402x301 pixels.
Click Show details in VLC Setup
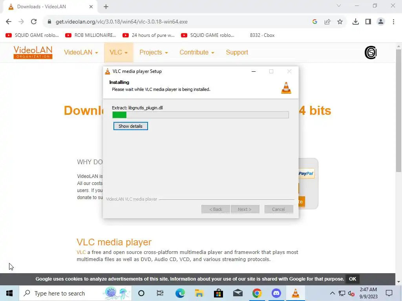pyautogui.click(x=130, y=126)
